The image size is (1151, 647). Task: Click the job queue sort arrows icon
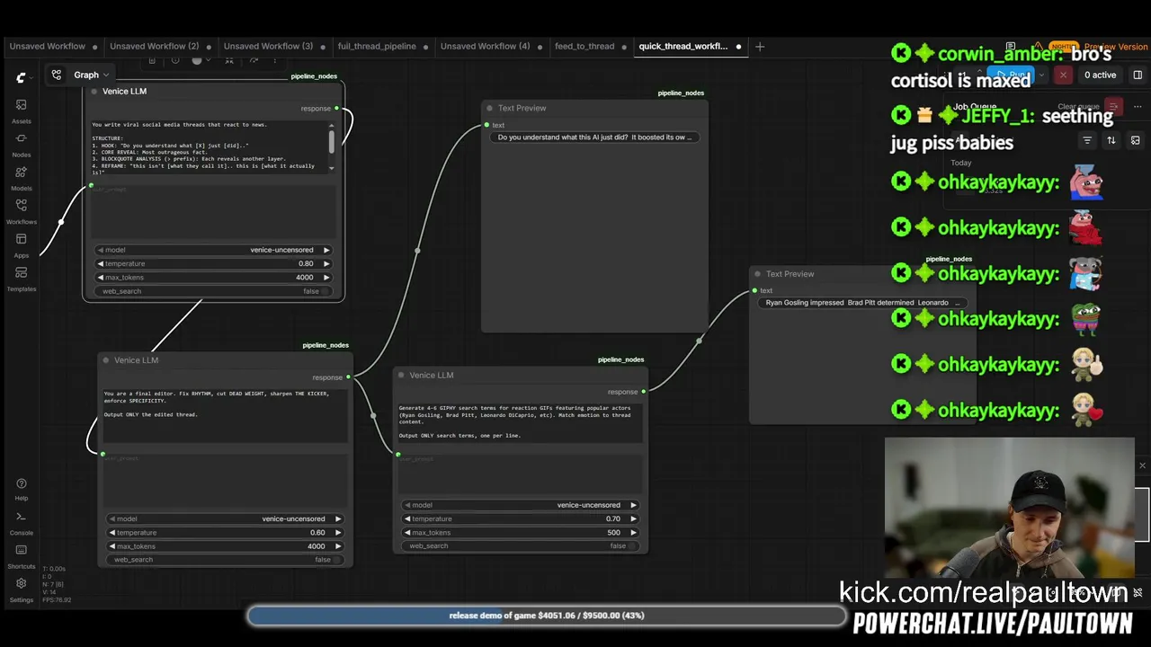coord(1111,140)
